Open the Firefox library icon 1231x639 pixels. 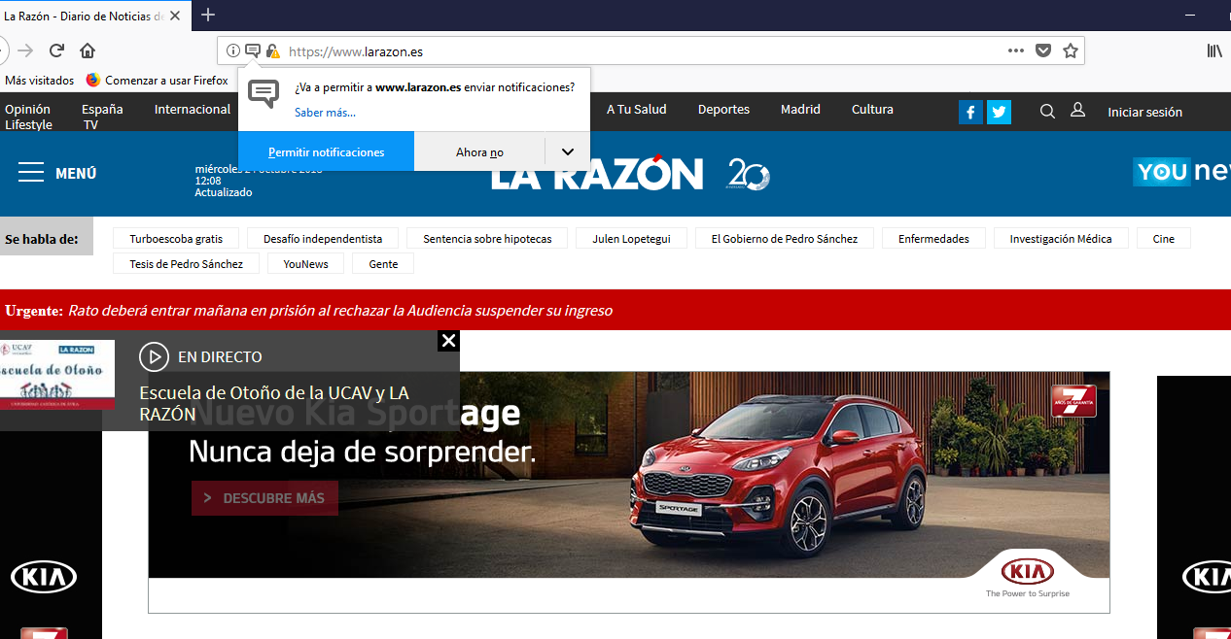[1214, 50]
